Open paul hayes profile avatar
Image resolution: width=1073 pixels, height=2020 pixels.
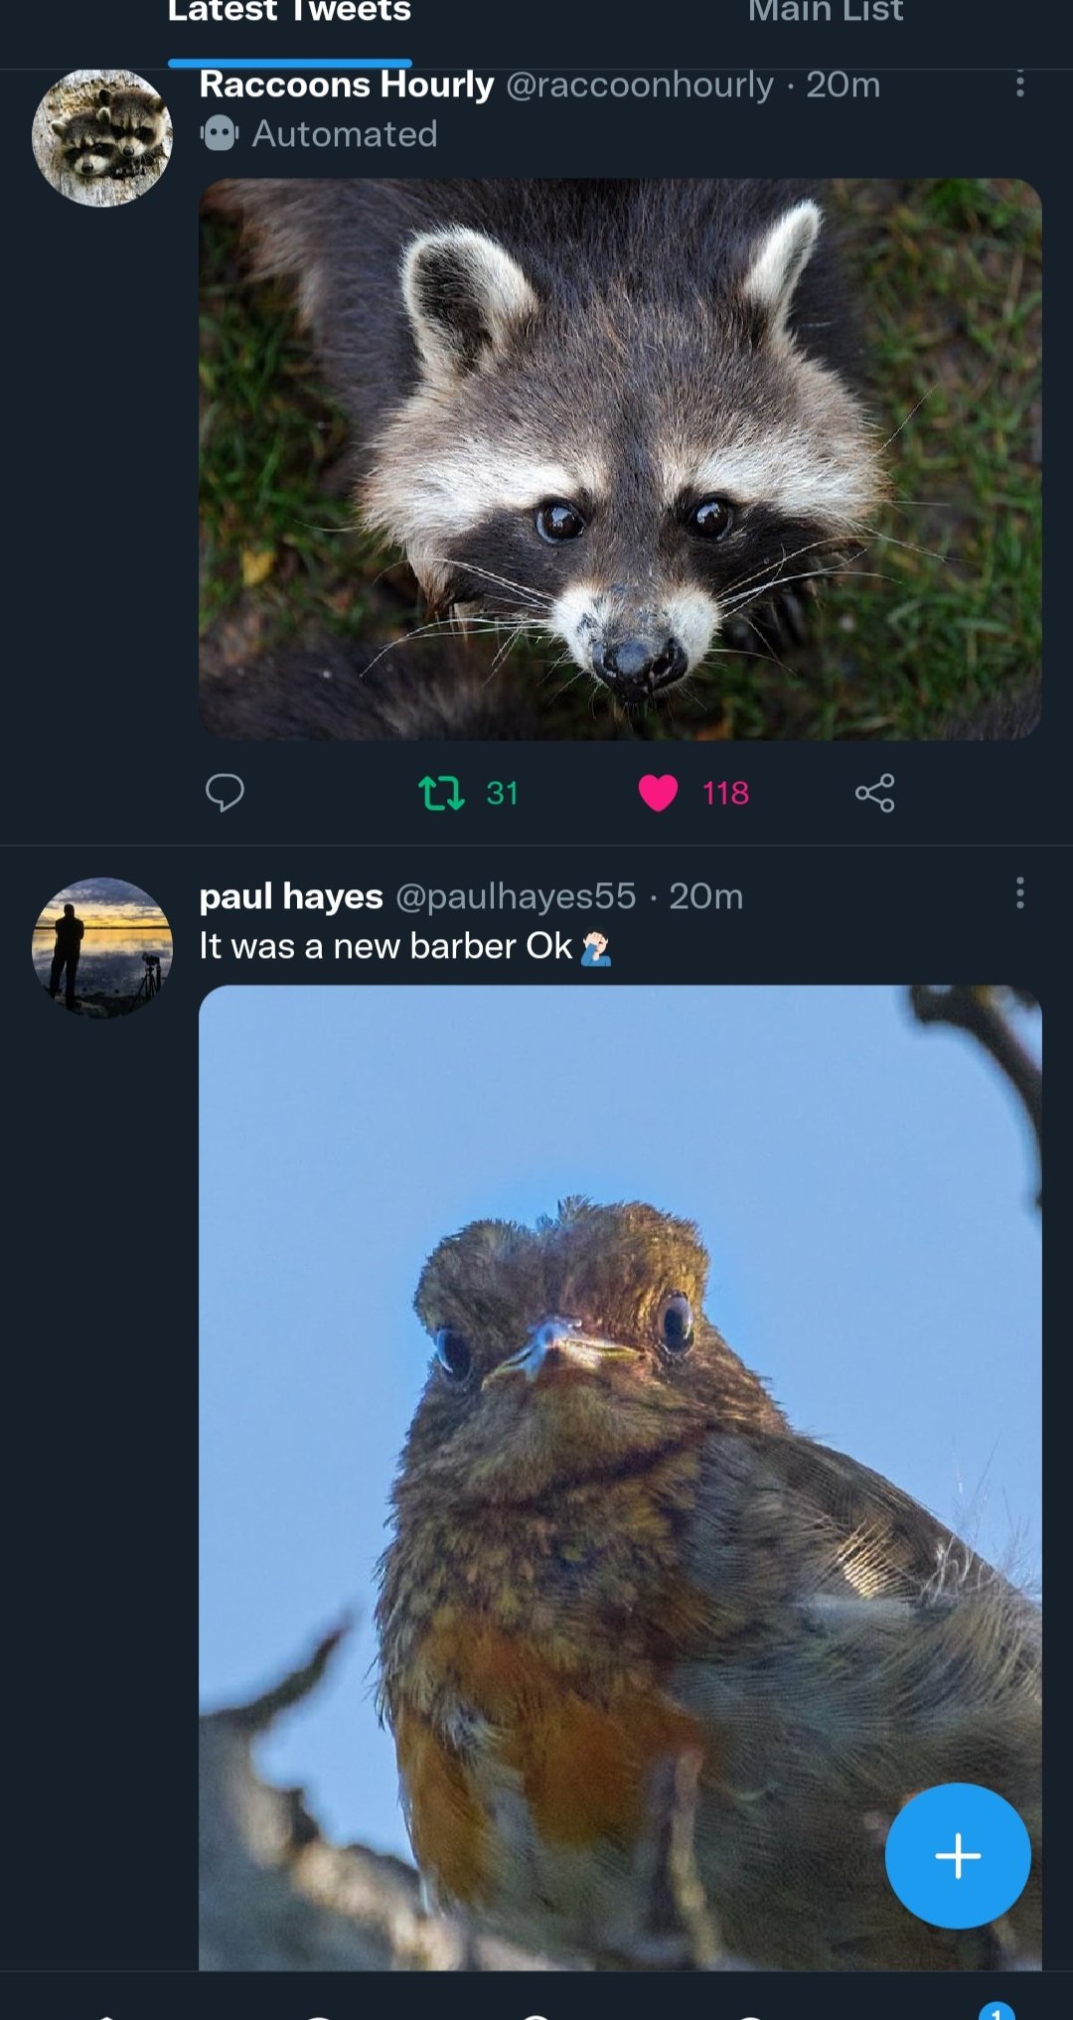pos(102,947)
